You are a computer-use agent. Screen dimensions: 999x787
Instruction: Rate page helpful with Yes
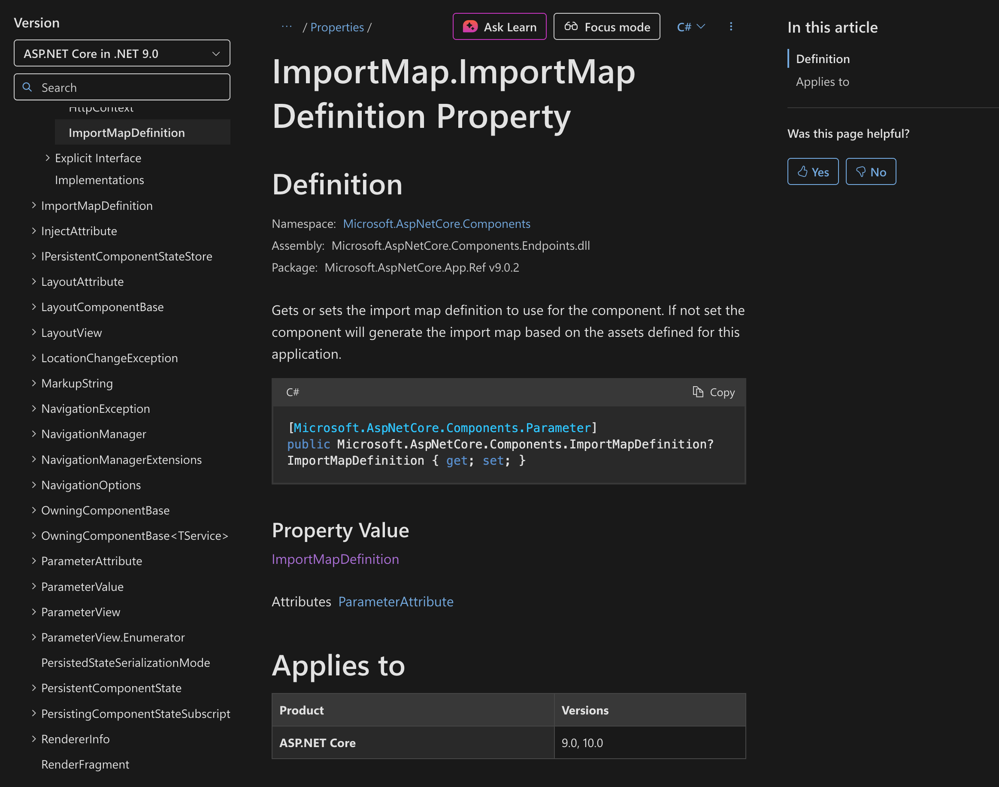813,172
